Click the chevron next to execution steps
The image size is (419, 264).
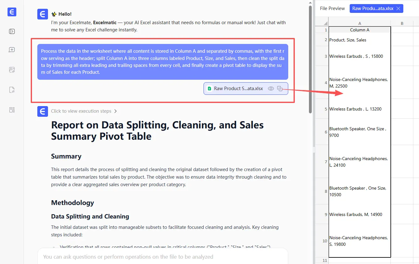tap(116, 111)
